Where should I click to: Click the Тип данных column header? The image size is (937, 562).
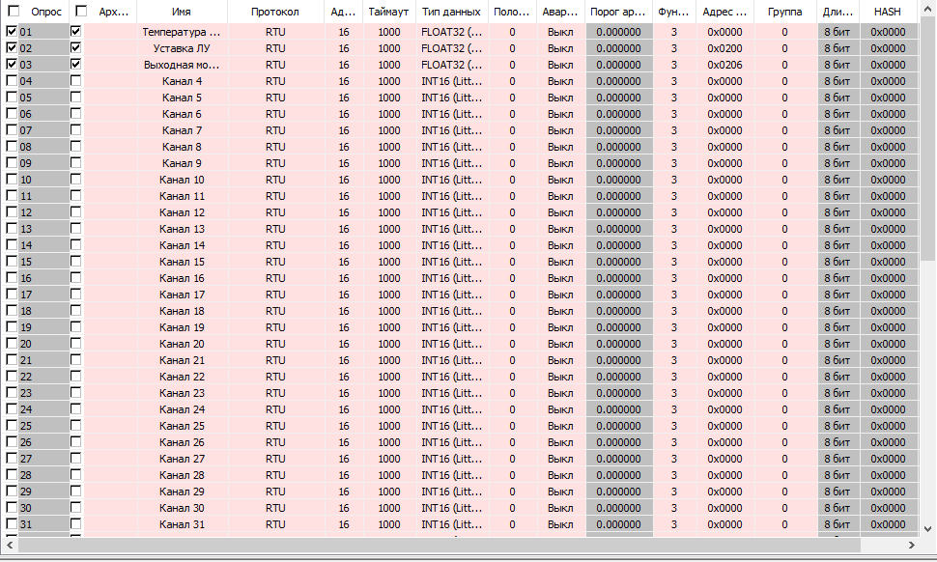pos(451,12)
